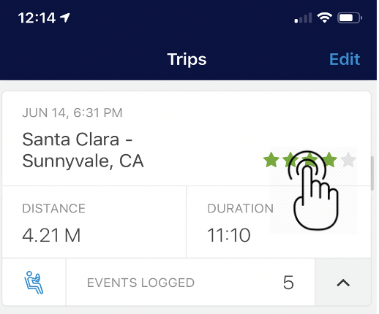The height and width of the screenshot is (314, 379).
Task: Tap the Events Logged row label
Action: pyautogui.click(x=140, y=283)
